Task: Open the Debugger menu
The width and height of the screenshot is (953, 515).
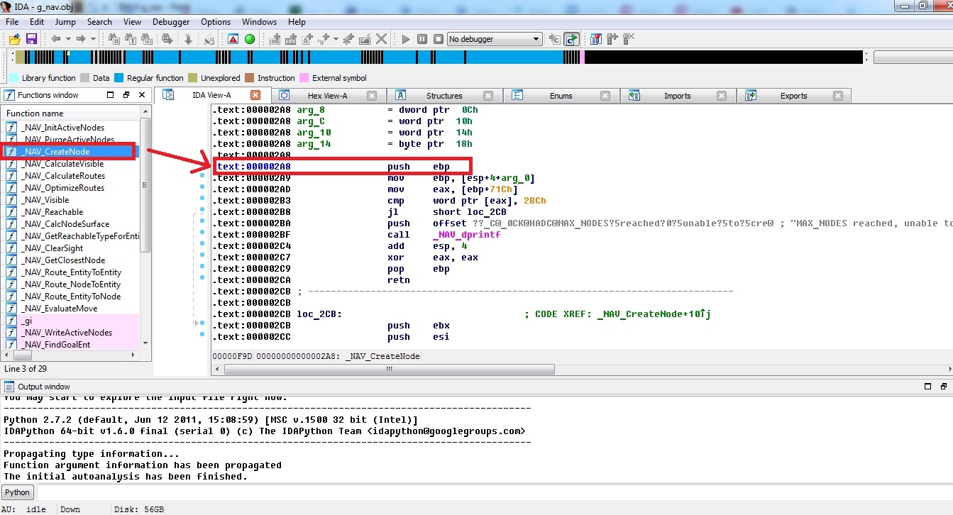Action: tap(171, 22)
